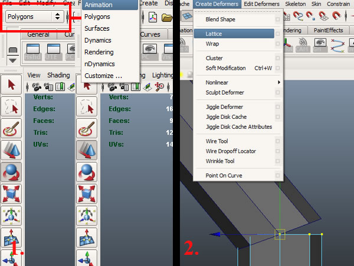Select the highlighted Rotate tool in the toolbox
The height and width of the screenshot is (266, 354).
pos(11,172)
